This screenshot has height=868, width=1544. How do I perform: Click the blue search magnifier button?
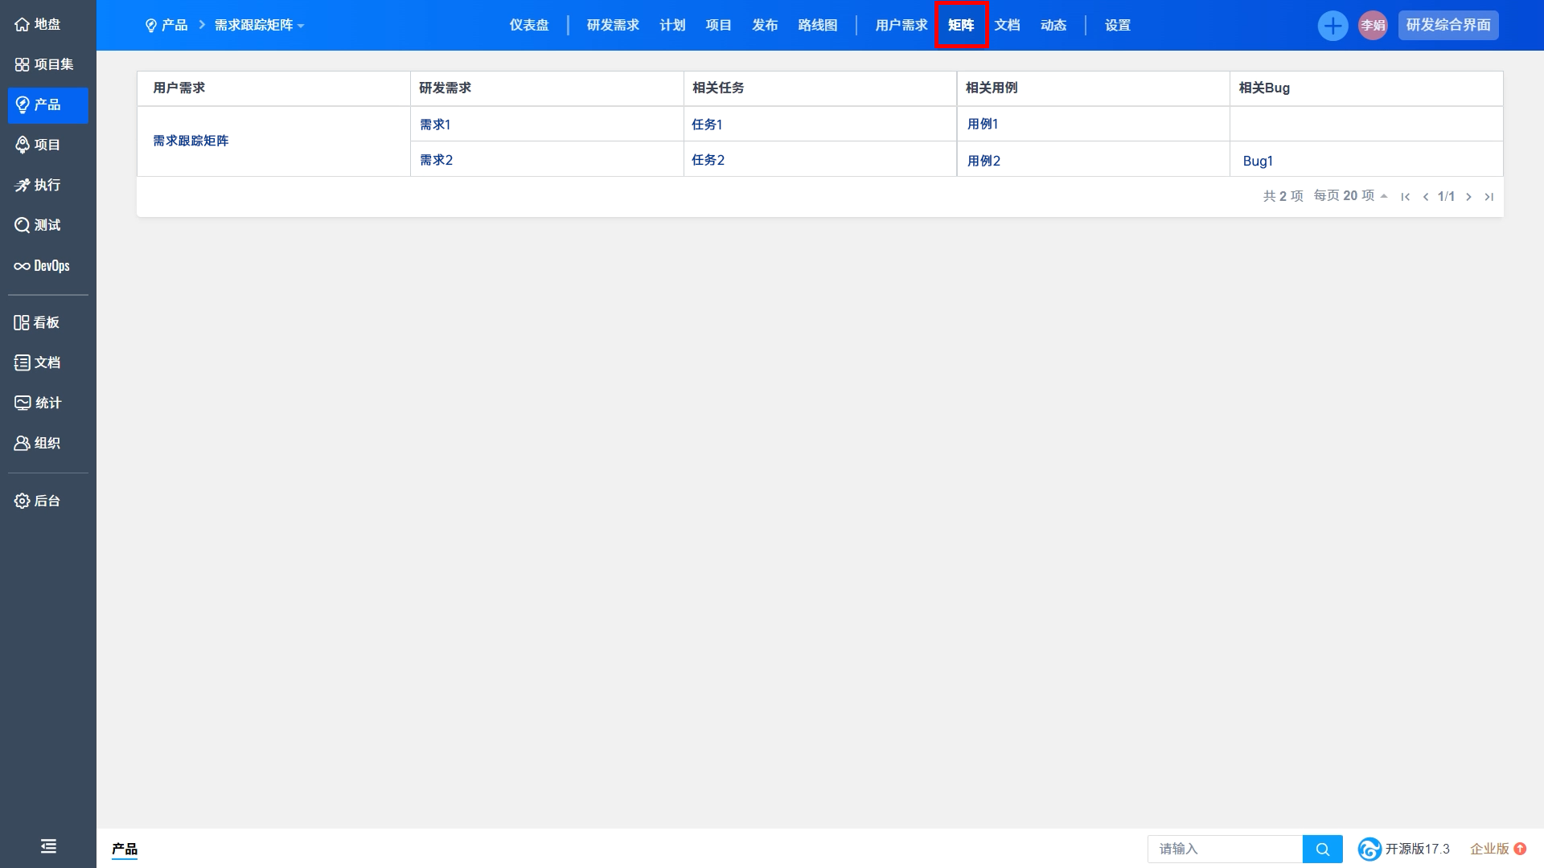coord(1322,849)
